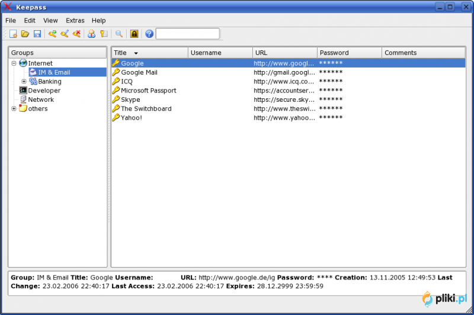
Task: Collapse the Internet group in tree
Action: (x=14, y=63)
